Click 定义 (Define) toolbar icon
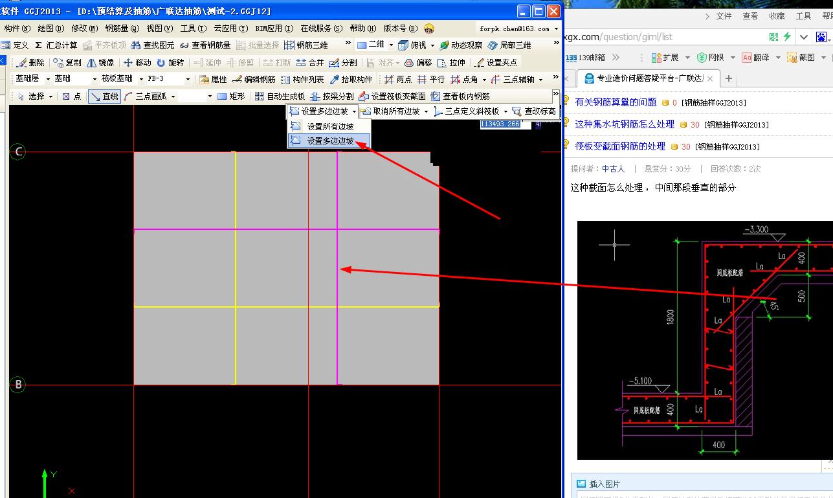The width and height of the screenshot is (833, 498). [15, 45]
